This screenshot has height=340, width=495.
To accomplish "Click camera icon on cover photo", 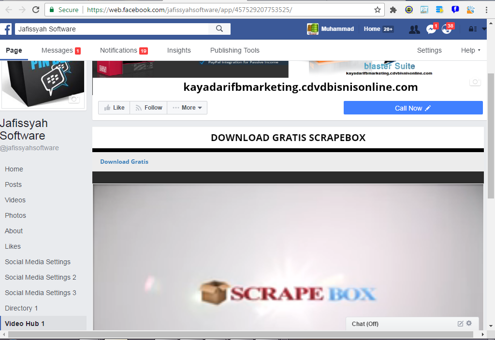I will pyautogui.click(x=475, y=82).
